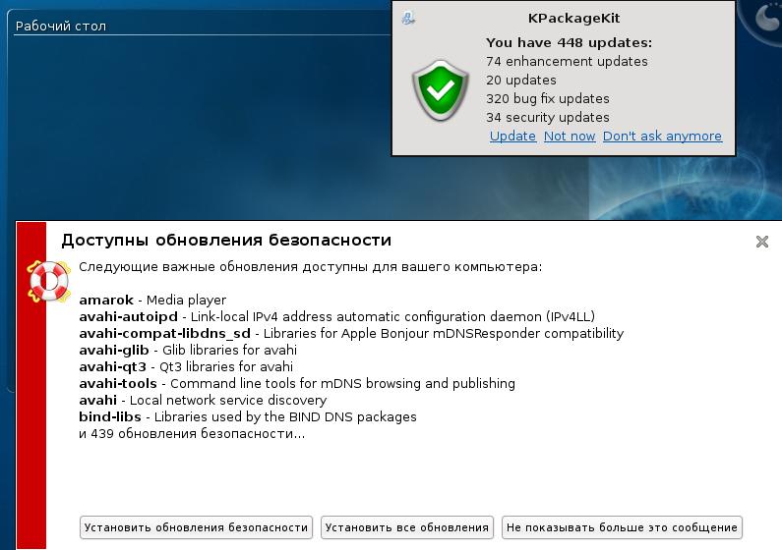Click Don't ask anymore link
This screenshot has width=782, height=550.
click(x=662, y=136)
